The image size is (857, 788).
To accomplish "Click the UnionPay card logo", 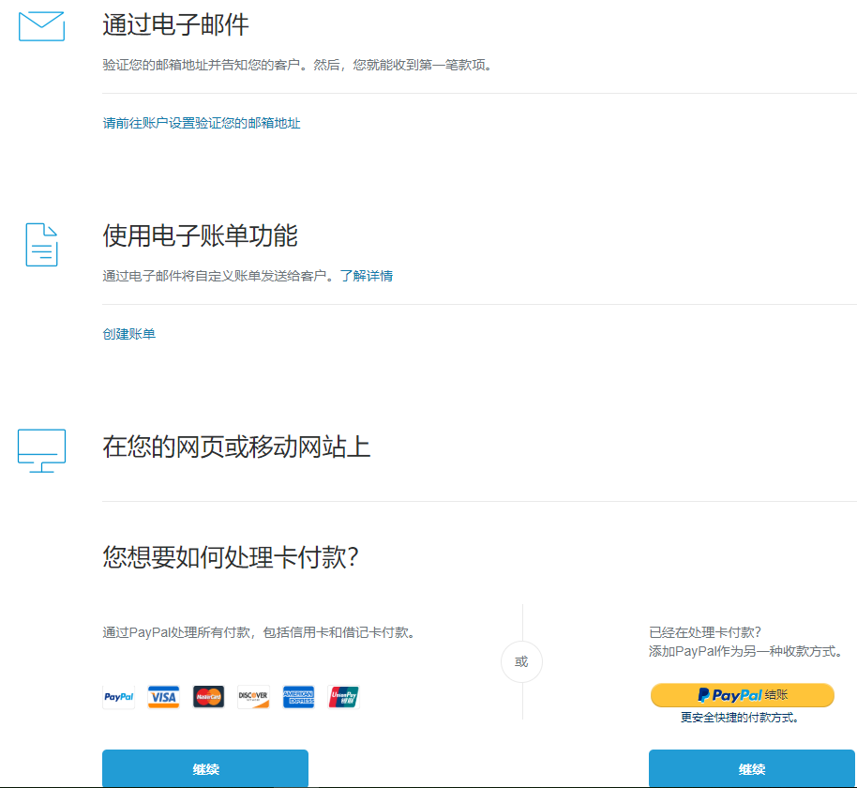I will 343,697.
